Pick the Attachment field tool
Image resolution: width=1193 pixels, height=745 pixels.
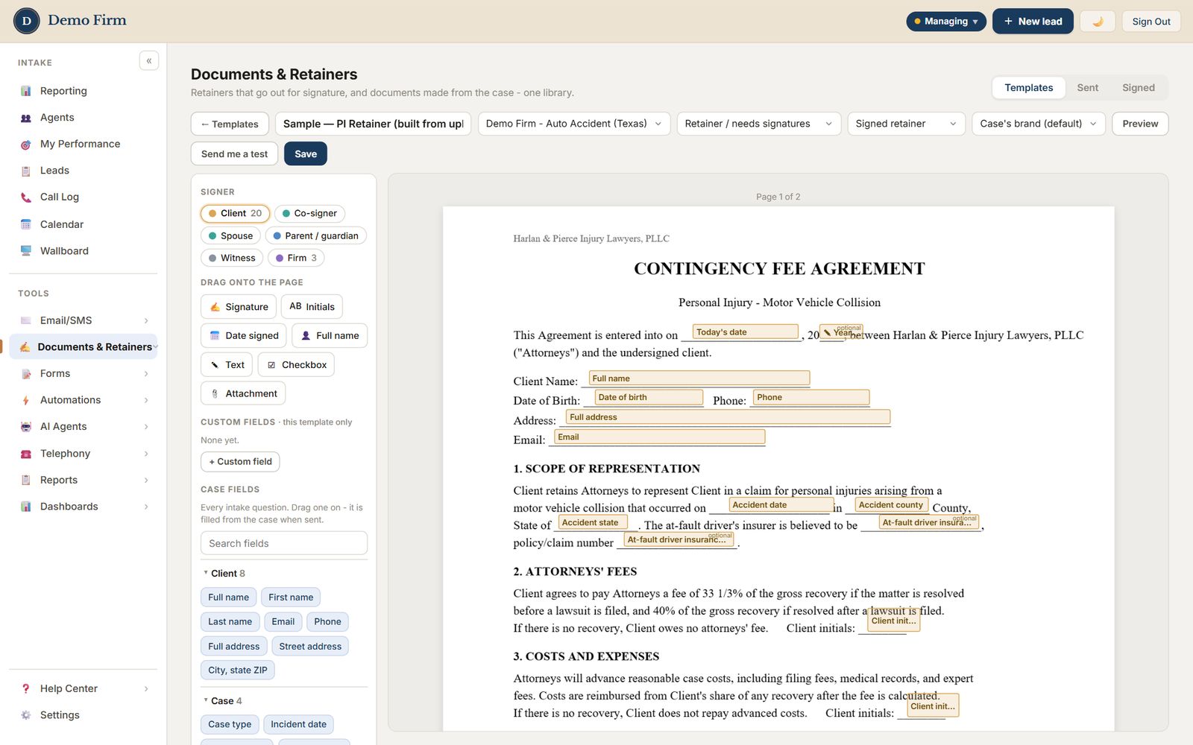[243, 393]
